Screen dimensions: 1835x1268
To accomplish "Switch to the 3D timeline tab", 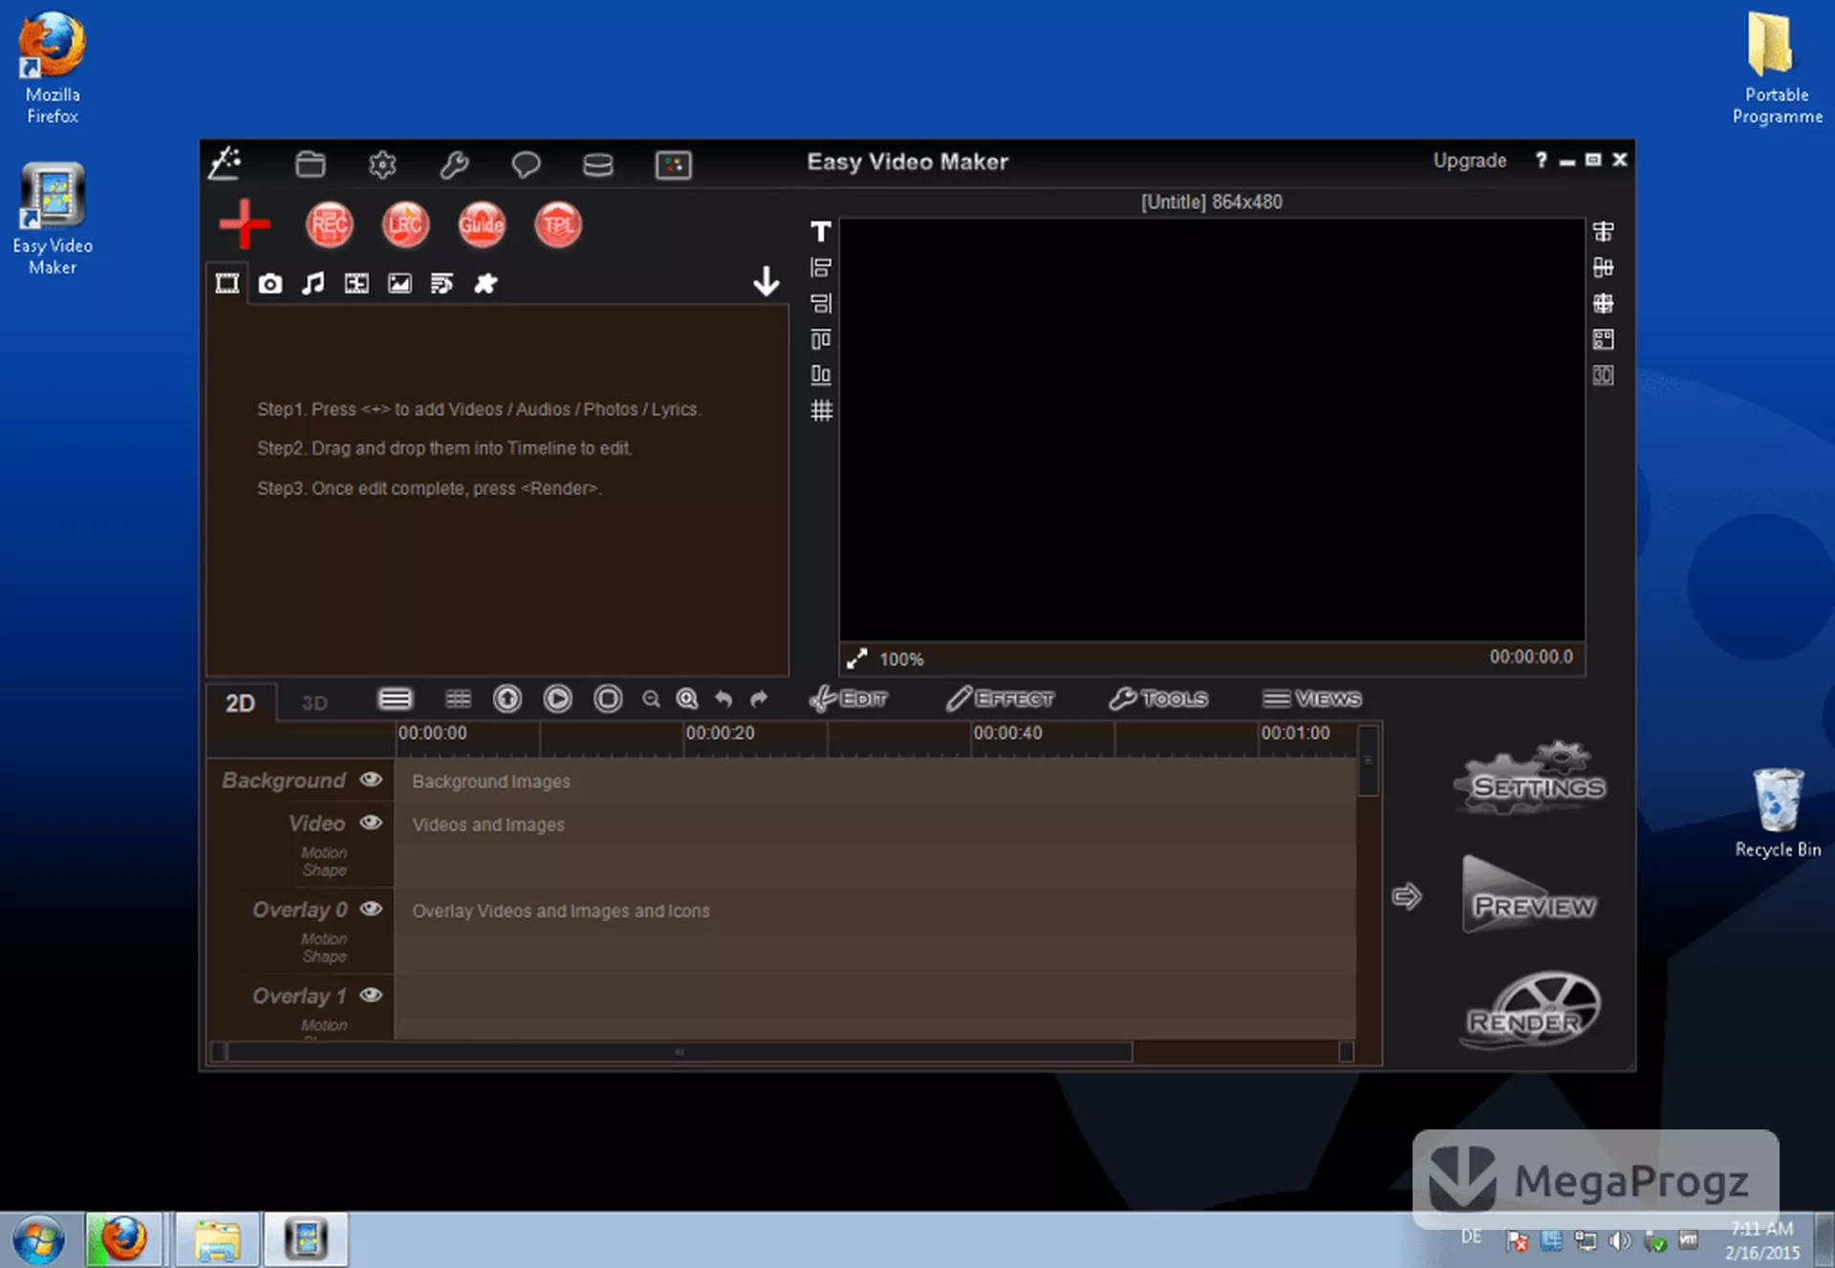I will click(314, 703).
